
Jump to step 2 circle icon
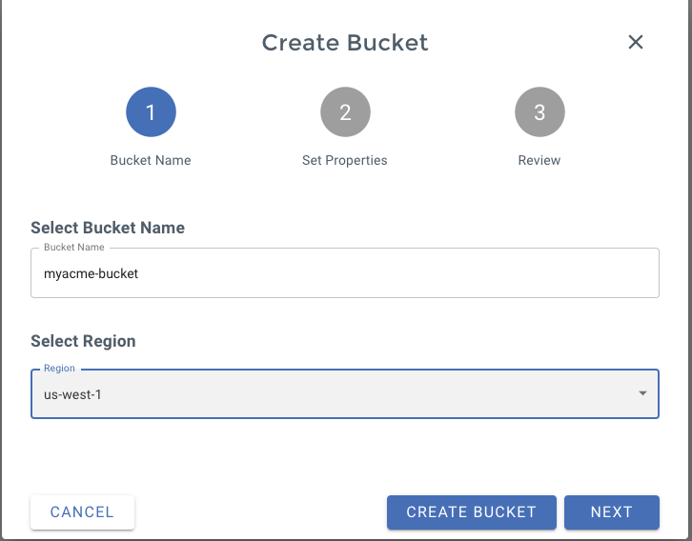[345, 112]
